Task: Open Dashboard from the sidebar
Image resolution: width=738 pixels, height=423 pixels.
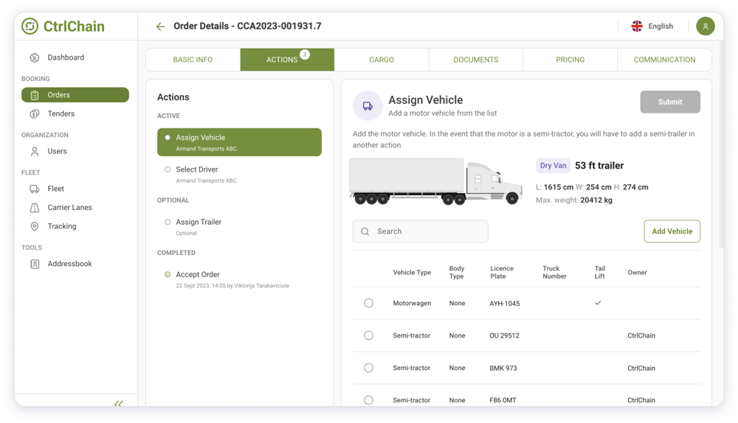Action: [65, 57]
